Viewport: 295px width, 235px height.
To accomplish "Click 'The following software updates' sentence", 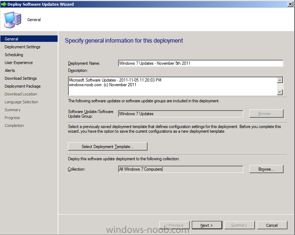I will click(x=144, y=101).
